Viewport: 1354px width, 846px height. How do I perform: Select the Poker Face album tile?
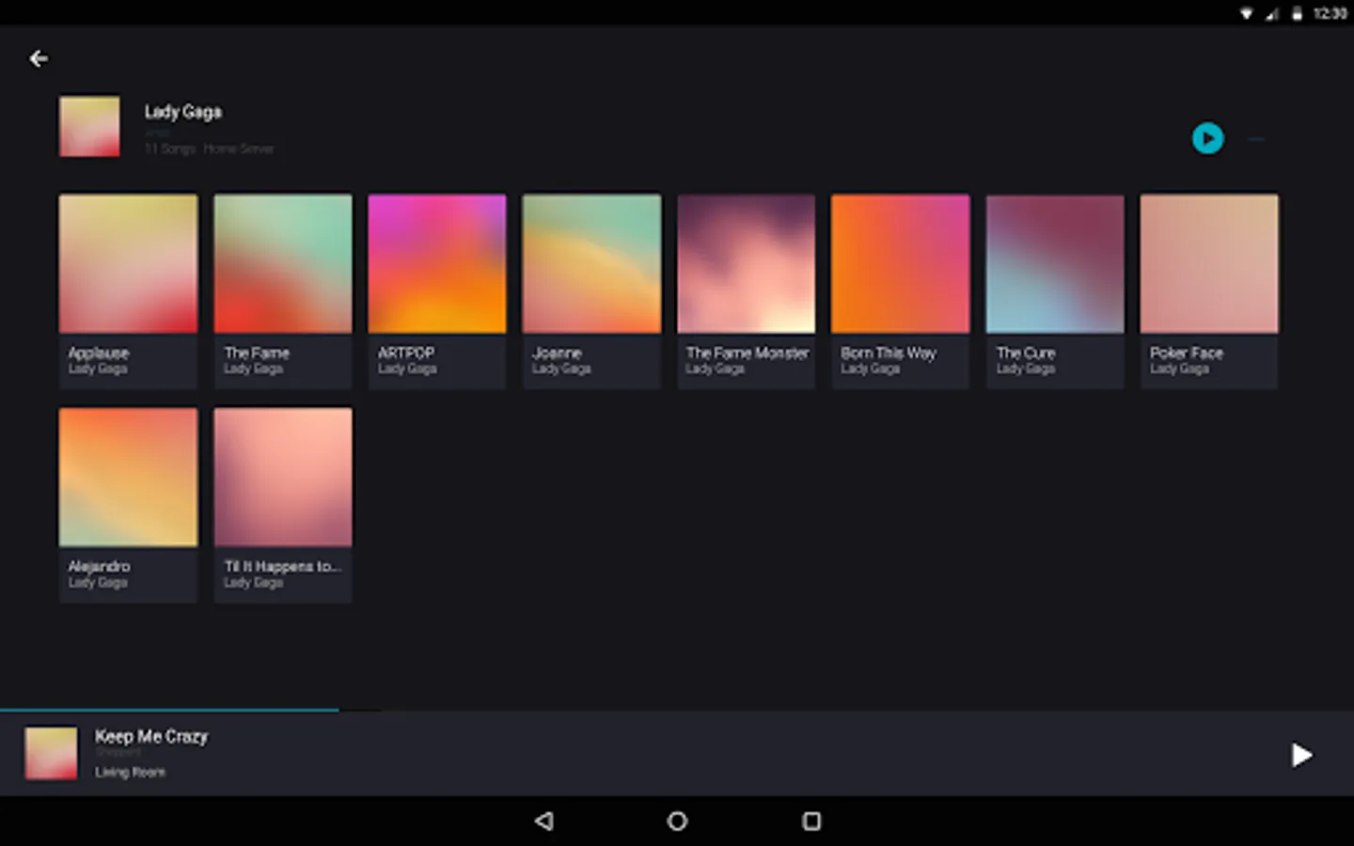pos(1208,265)
